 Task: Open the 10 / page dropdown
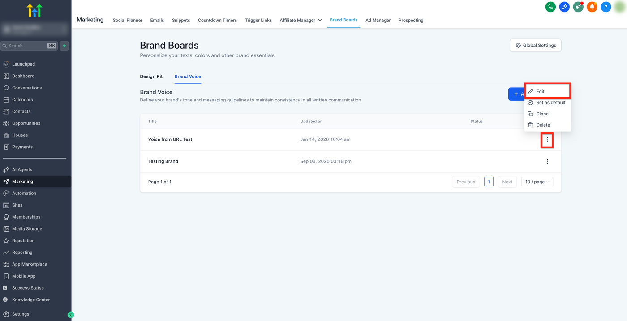pos(537,182)
